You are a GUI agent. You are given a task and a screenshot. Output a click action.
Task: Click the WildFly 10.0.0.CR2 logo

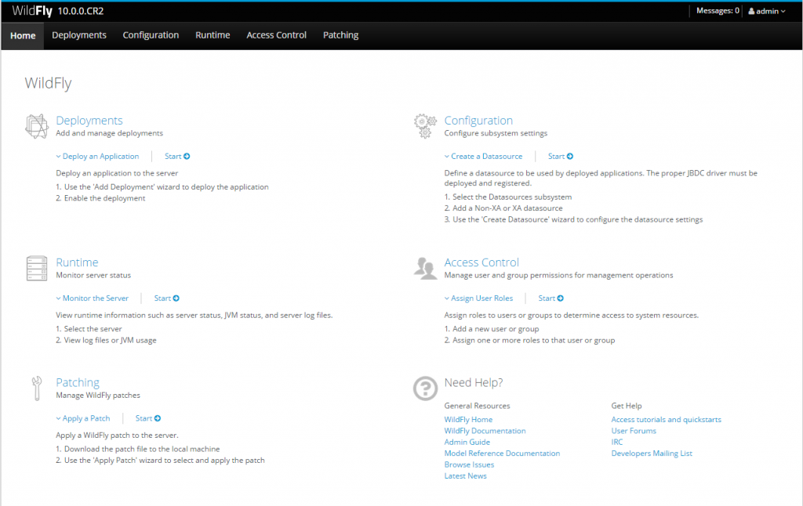coord(58,11)
